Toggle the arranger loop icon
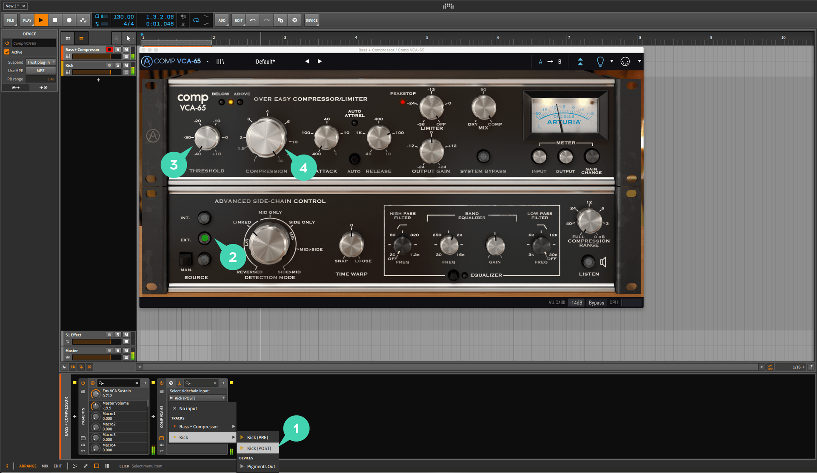 pos(196,20)
